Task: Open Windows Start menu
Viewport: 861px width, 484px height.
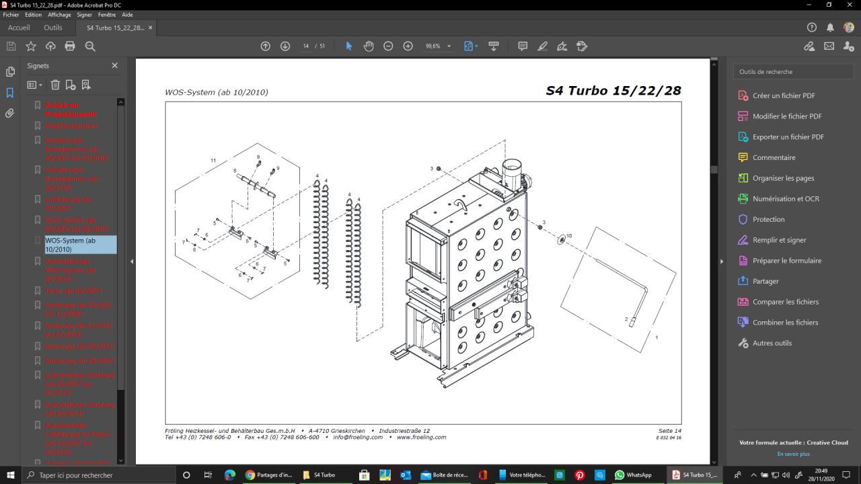Action: pos(11,475)
